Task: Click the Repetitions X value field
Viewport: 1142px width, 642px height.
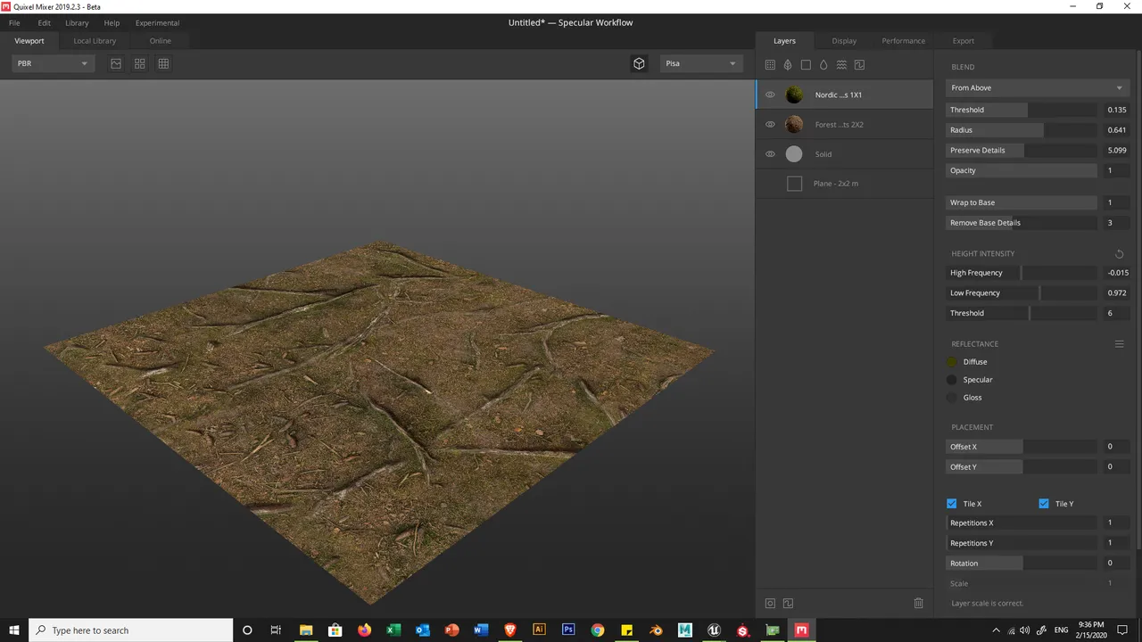Action: [x=1117, y=523]
